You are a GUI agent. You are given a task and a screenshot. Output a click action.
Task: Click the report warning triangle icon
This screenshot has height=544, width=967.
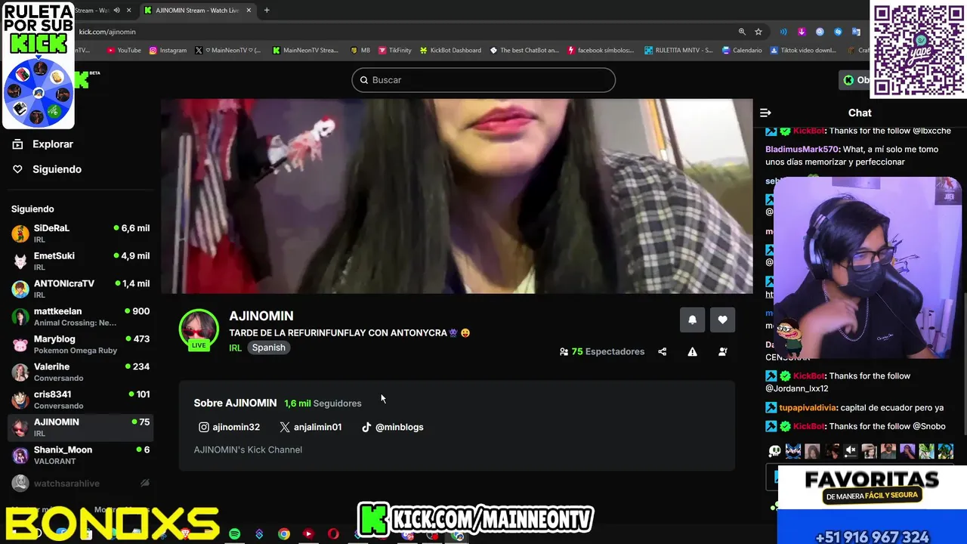coord(692,351)
